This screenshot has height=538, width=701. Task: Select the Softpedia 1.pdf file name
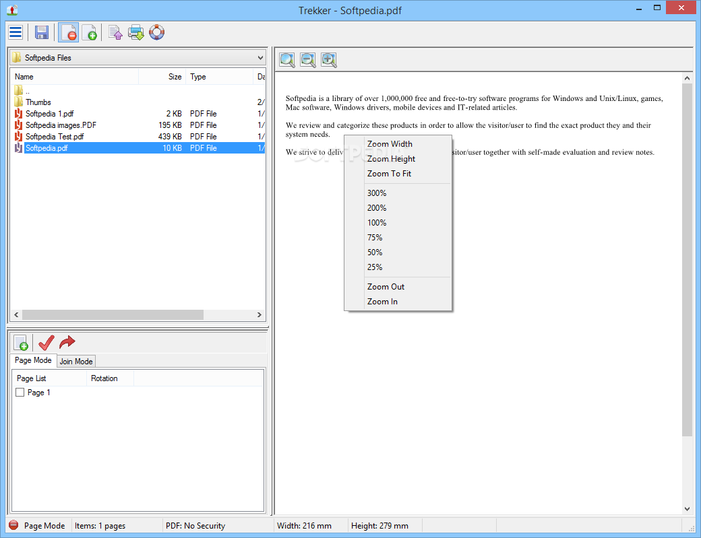click(x=50, y=113)
